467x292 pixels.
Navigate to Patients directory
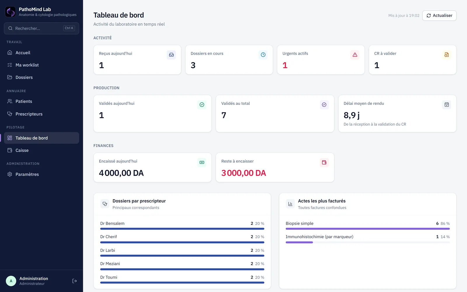point(41,101)
